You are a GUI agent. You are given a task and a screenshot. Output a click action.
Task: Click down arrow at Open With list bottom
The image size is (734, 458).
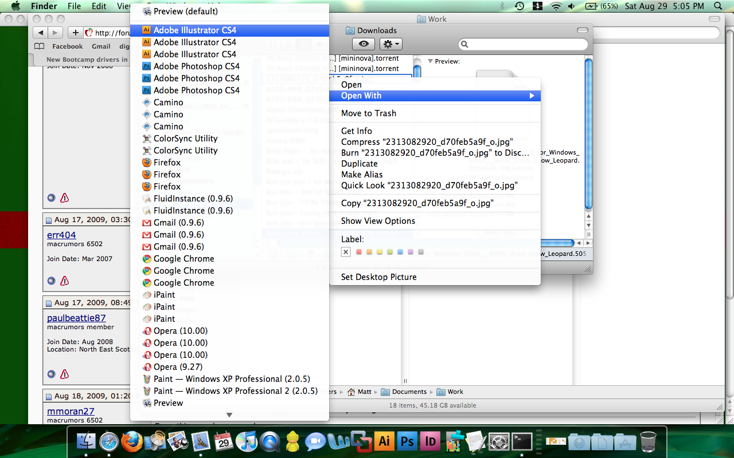[229, 415]
